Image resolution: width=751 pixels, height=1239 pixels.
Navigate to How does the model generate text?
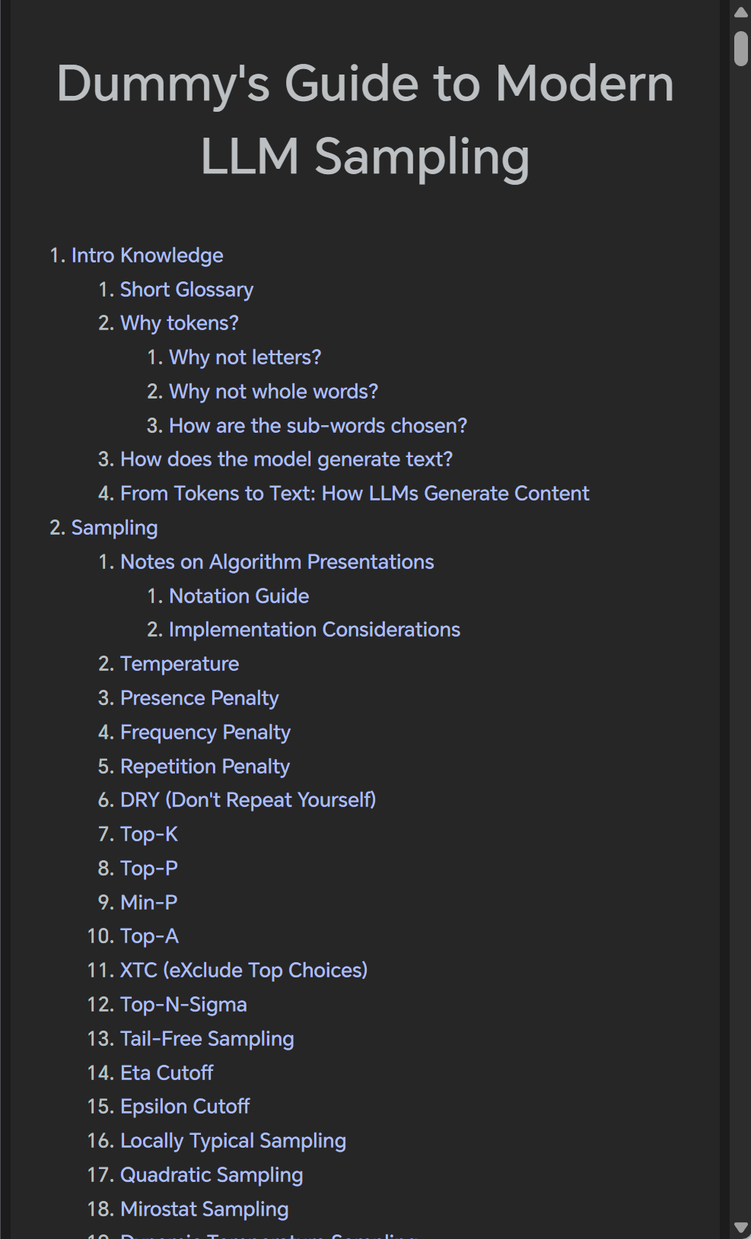(286, 459)
